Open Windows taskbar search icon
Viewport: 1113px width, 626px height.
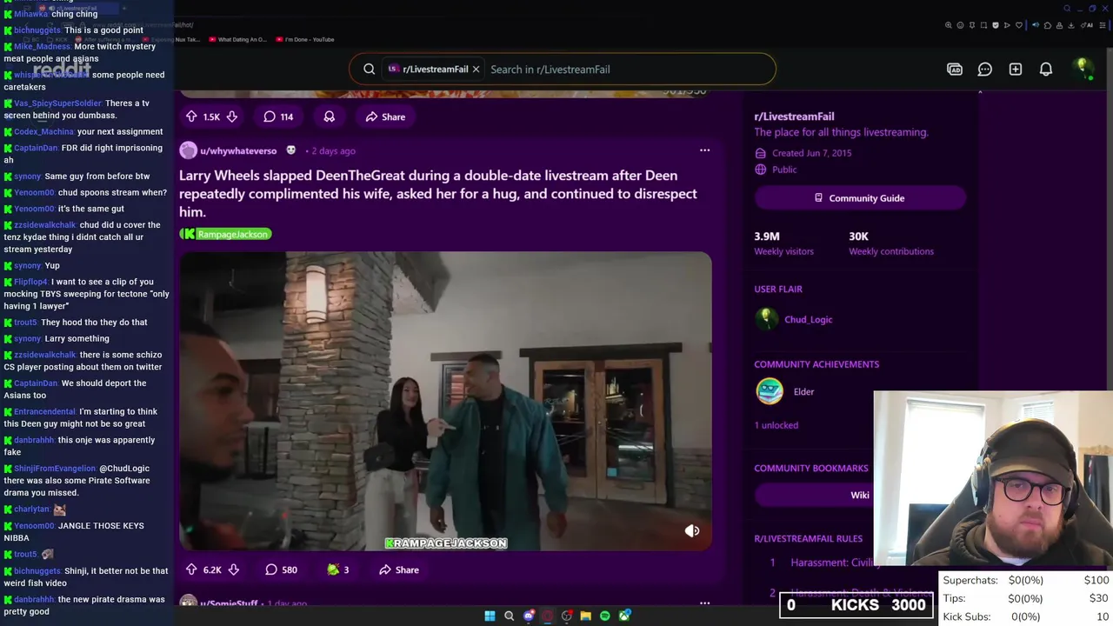click(x=509, y=616)
